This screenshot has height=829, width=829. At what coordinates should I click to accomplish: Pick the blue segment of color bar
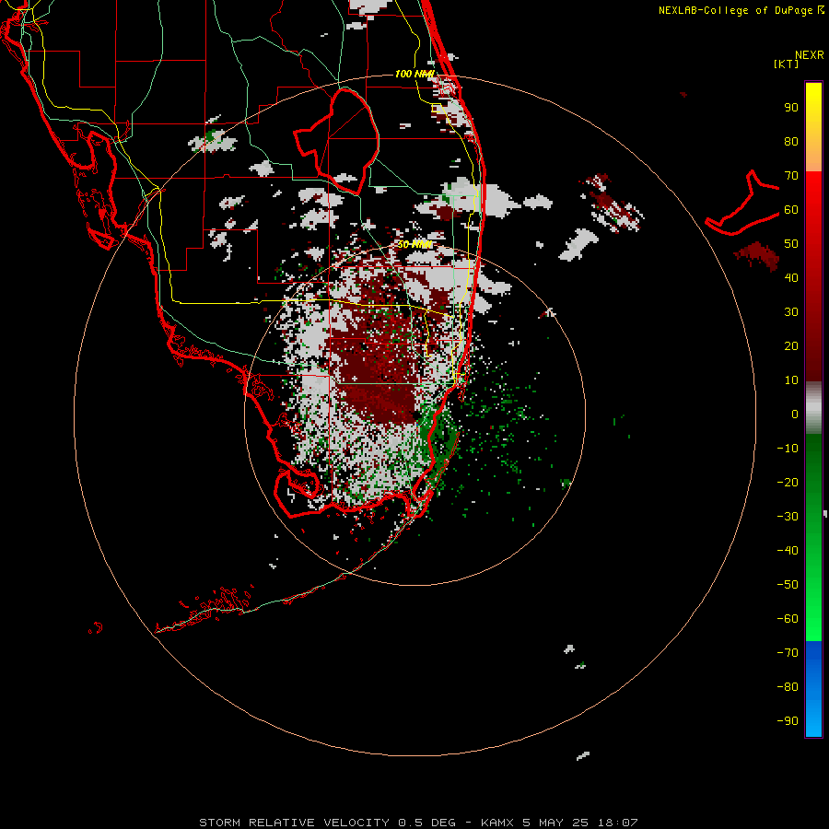click(x=813, y=688)
